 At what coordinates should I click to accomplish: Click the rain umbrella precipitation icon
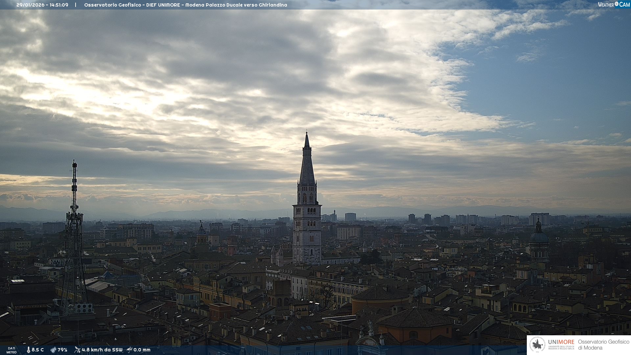(x=129, y=350)
